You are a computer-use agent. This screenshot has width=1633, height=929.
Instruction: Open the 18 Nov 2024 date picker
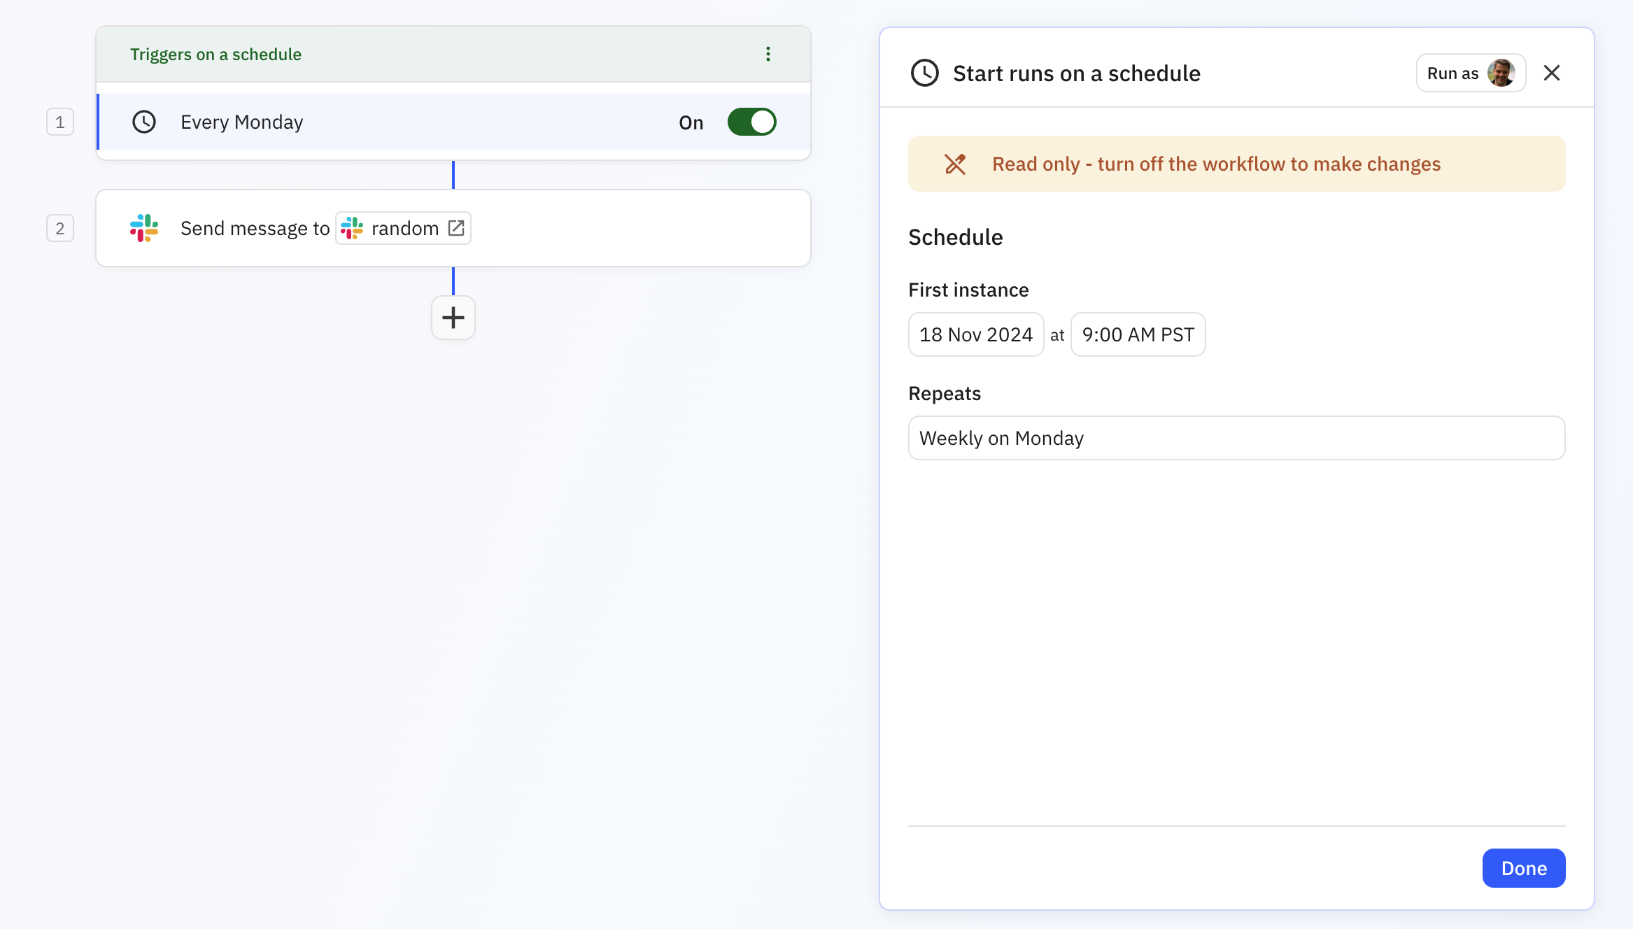(x=975, y=334)
